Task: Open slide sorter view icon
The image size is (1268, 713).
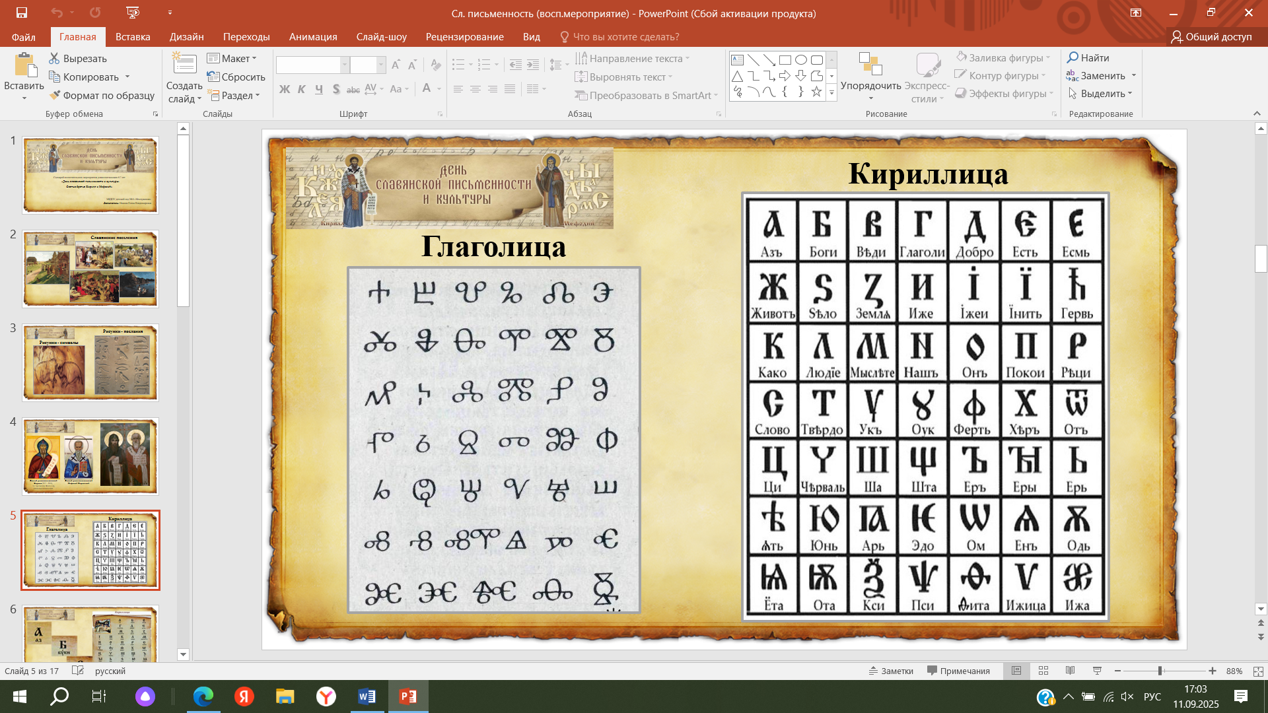Action: pyautogui.click(x=1043, y=671)
